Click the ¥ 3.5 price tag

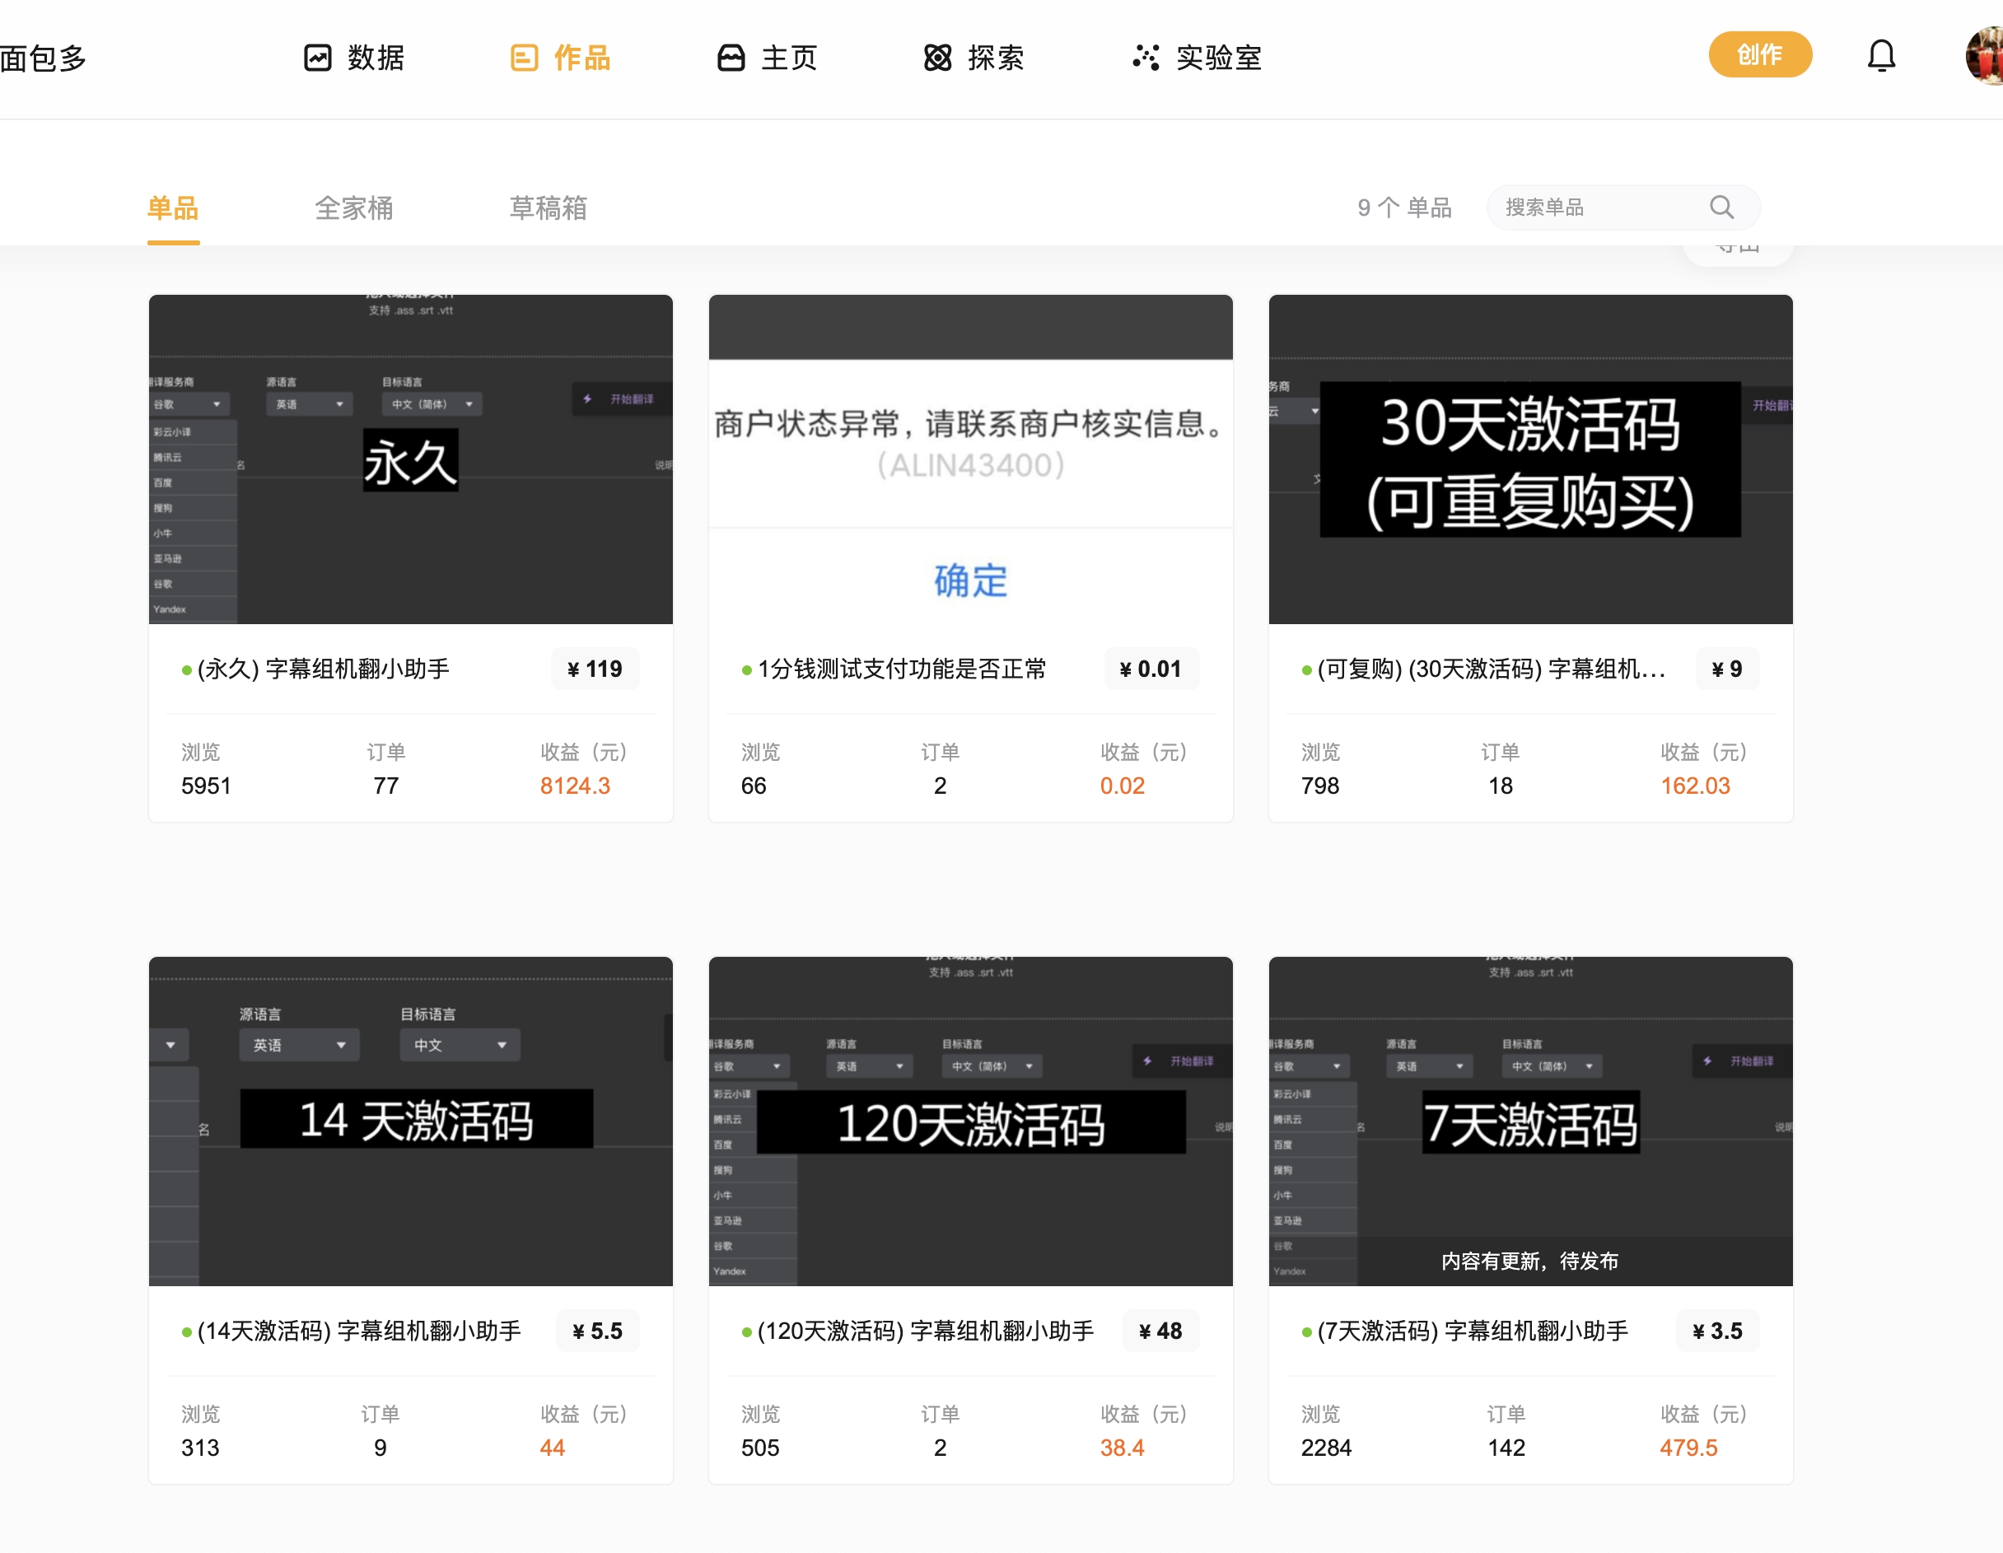click(1717, 1330)
